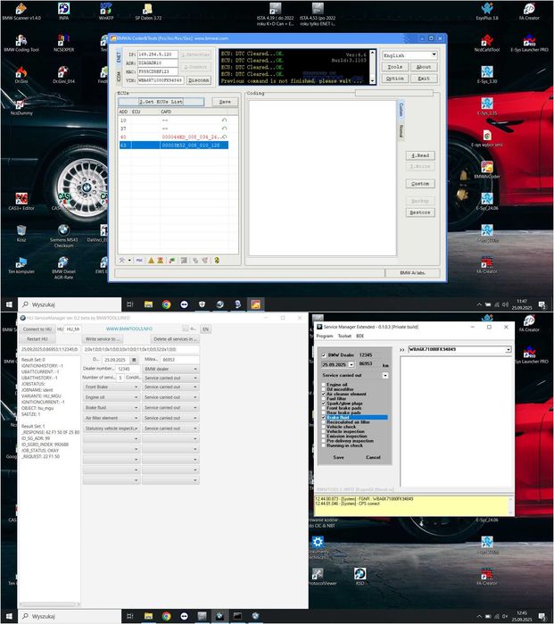Viewport: 554px width, 624px height.
Task: Open the Brake fluid service dropdown
Action: click(x=111, y=407)
